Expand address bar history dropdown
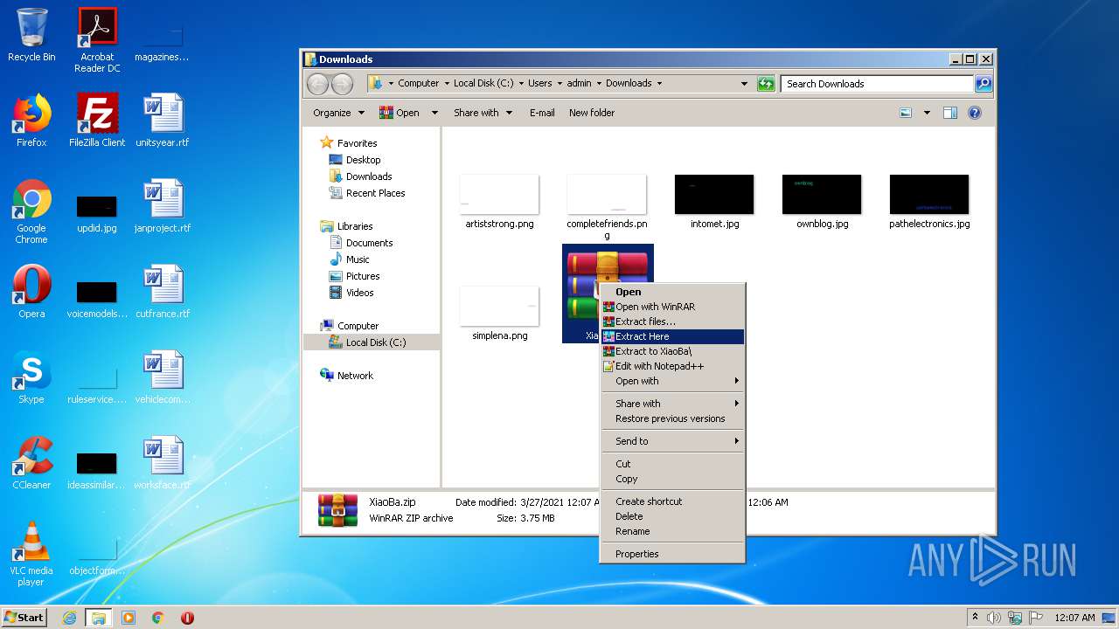Viewport: 1119px width, 629px height. tap(744, 84)
